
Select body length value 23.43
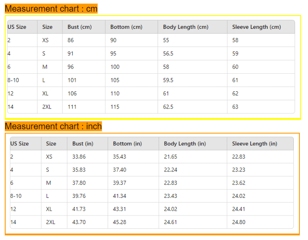point(171,196)
